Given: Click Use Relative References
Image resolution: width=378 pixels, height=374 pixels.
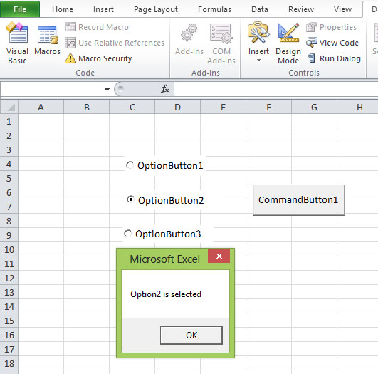Looking at the screenshot, I should tap(115, 43).
